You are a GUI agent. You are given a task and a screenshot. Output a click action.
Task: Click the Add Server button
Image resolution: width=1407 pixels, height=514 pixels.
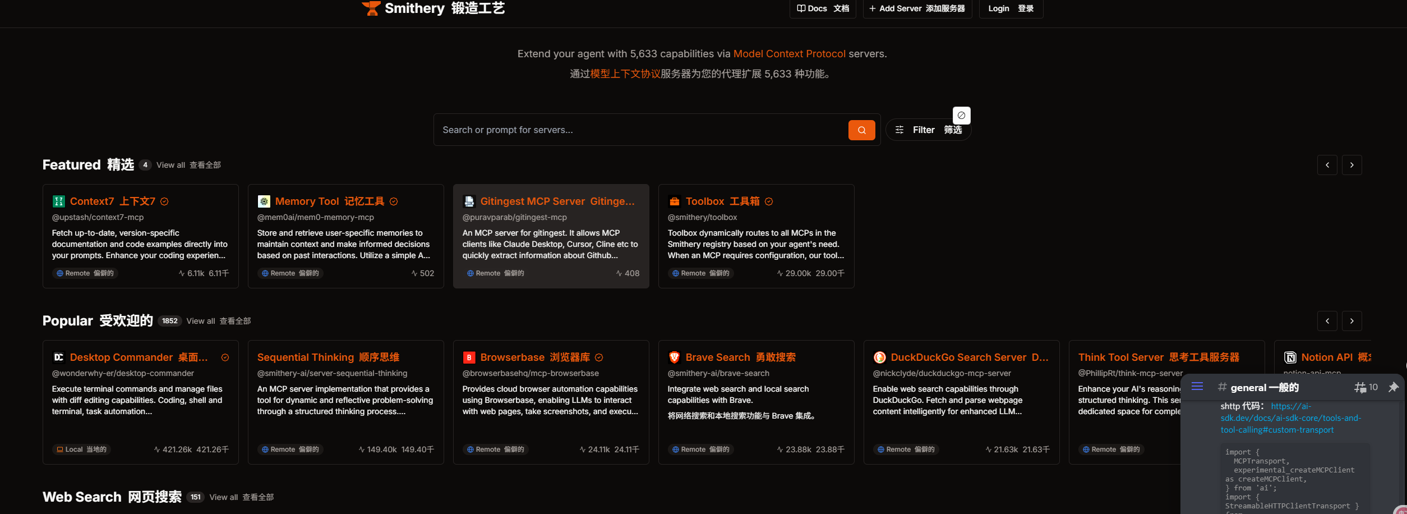pos(917,8)
